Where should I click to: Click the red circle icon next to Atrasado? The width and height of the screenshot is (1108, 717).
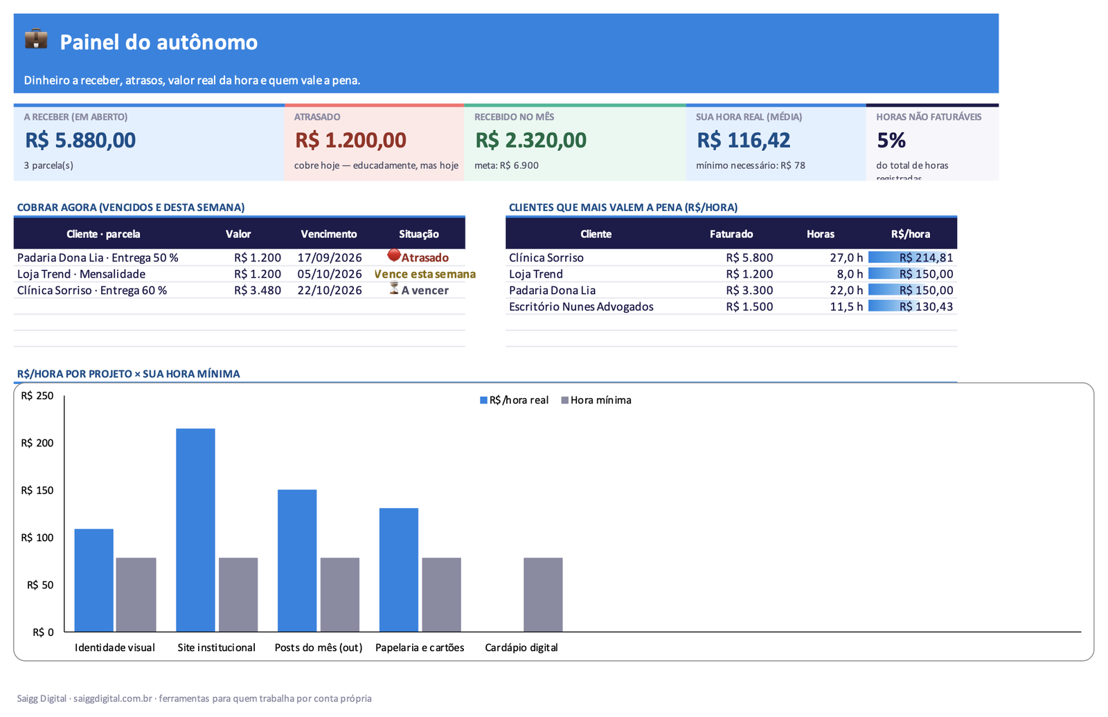pos(394,255)
